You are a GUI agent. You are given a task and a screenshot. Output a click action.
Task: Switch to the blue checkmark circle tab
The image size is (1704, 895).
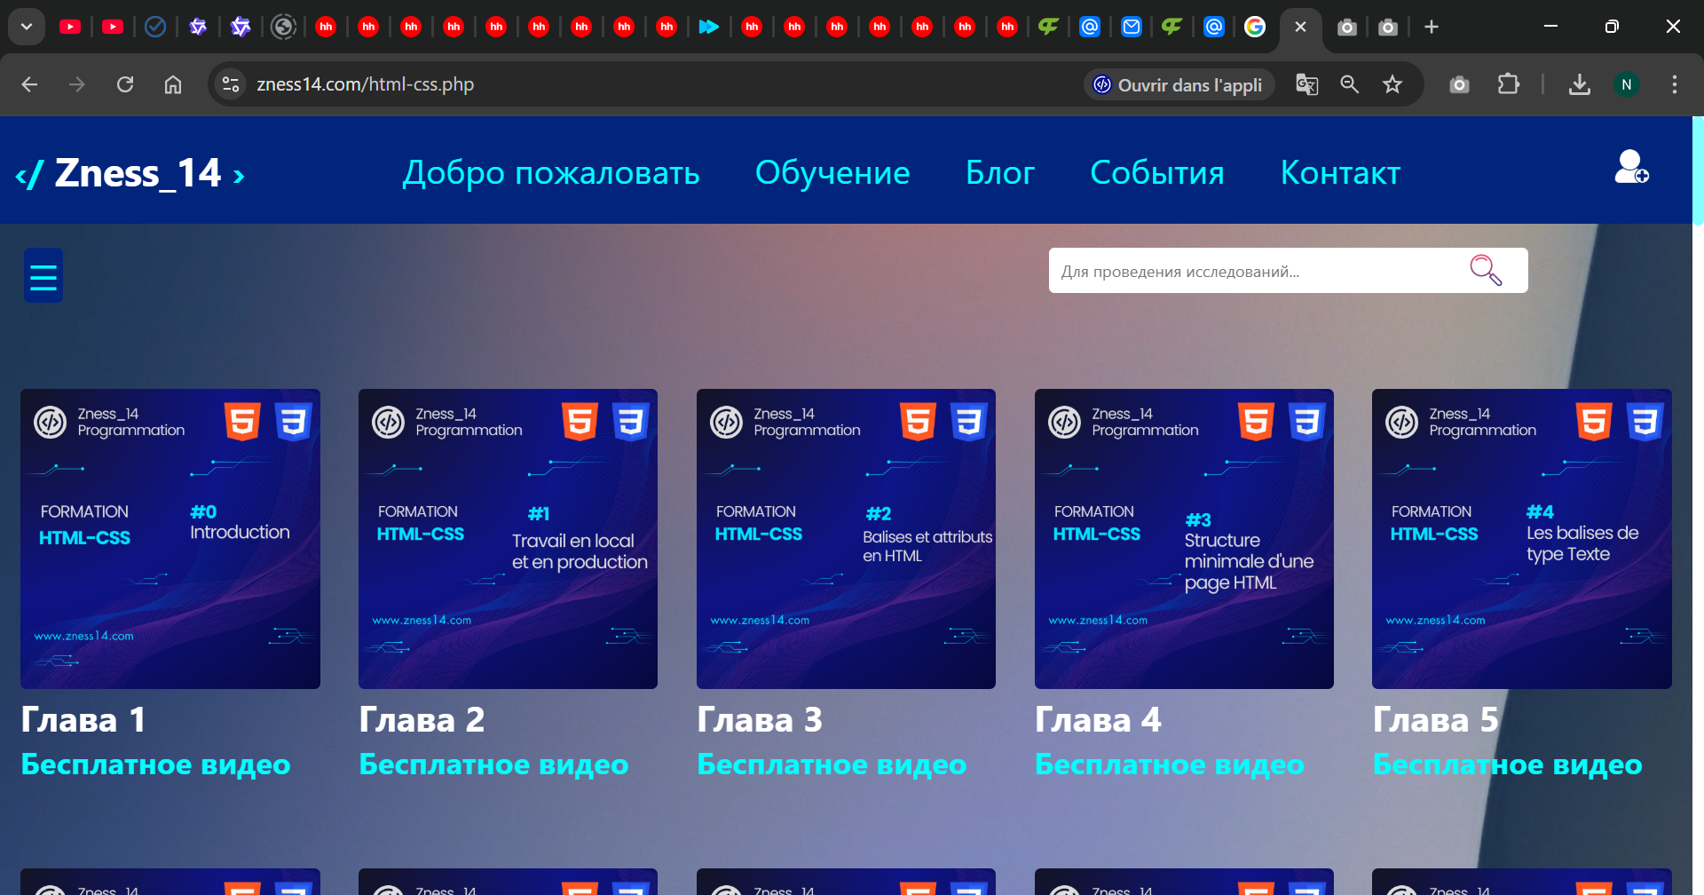[155, 27]
